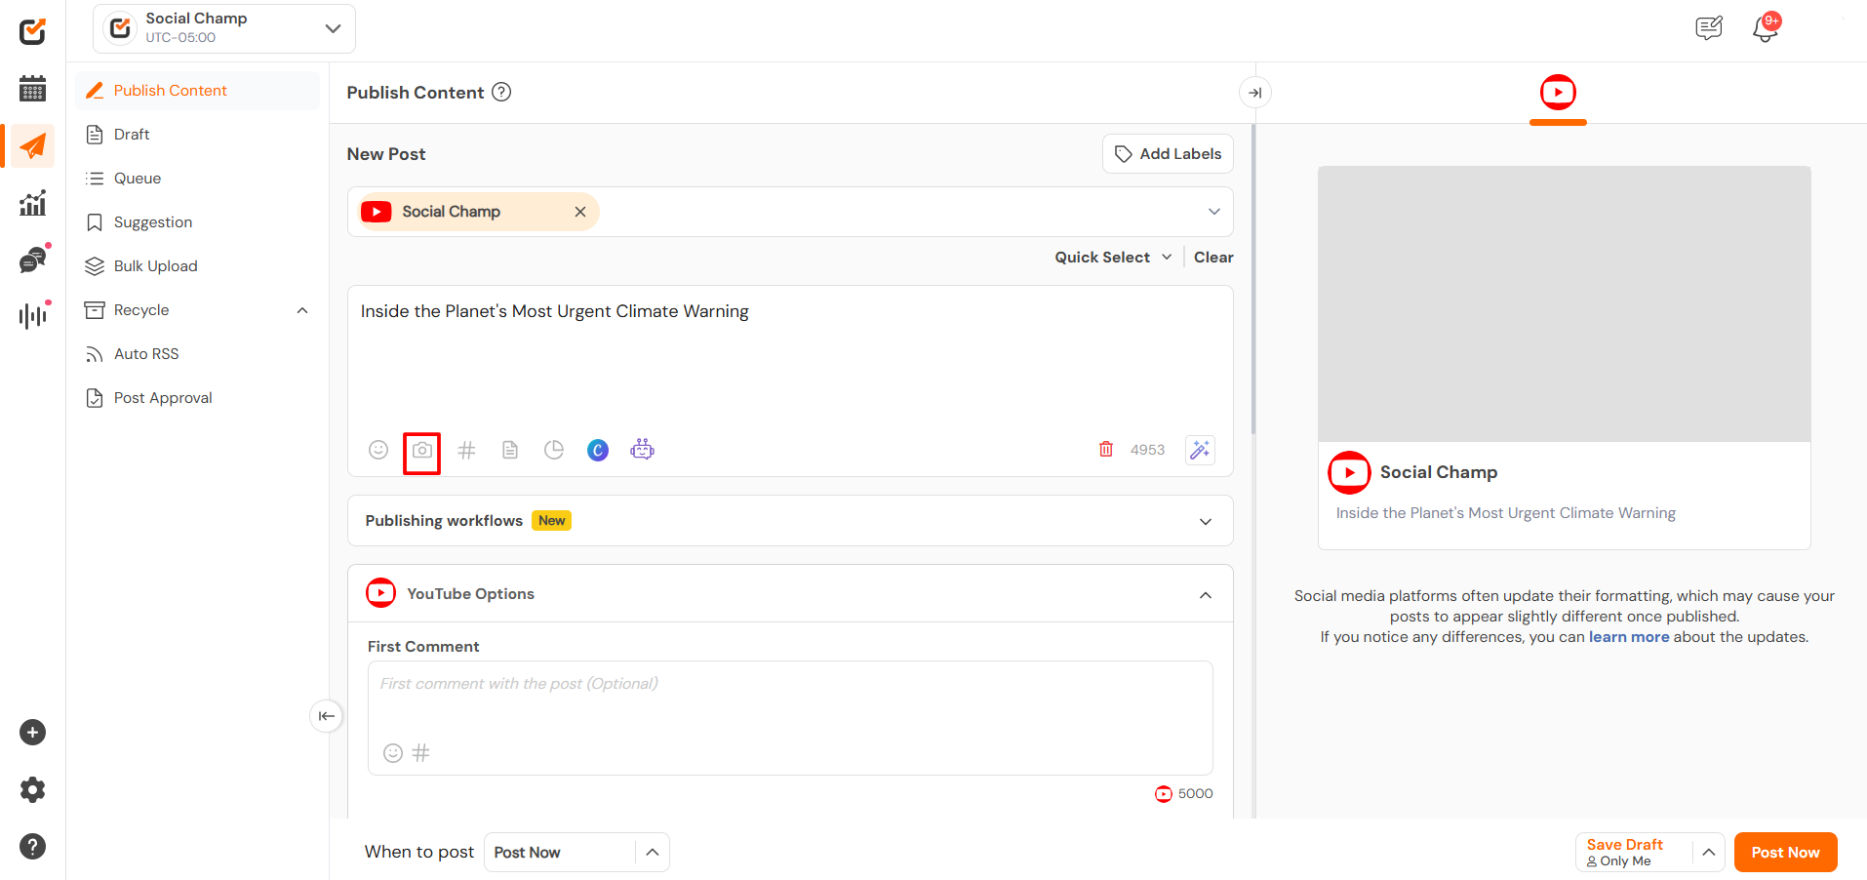Collapse the left navigation menu
Screen dimensions: 1867x880
(326, 716)
